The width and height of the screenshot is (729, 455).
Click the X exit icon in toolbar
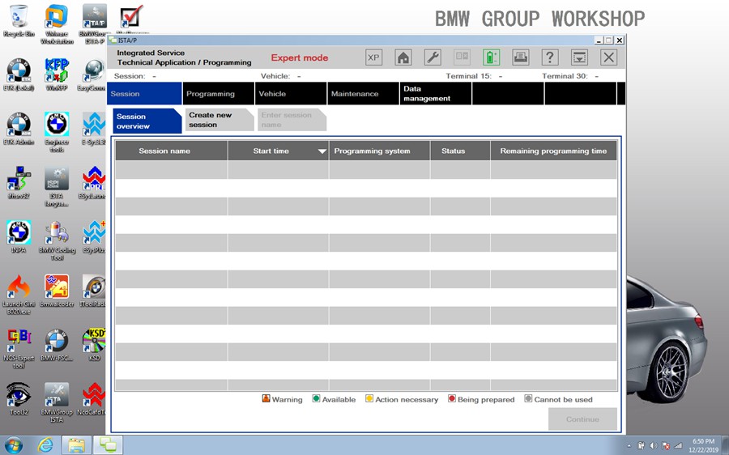pyautogui.click(x=608, y=57)
